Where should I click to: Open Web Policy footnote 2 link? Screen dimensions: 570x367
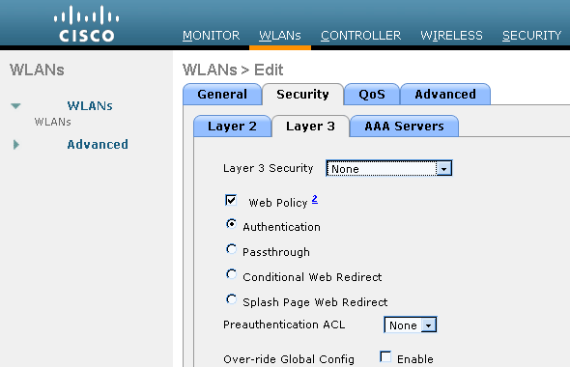point(315,199)
